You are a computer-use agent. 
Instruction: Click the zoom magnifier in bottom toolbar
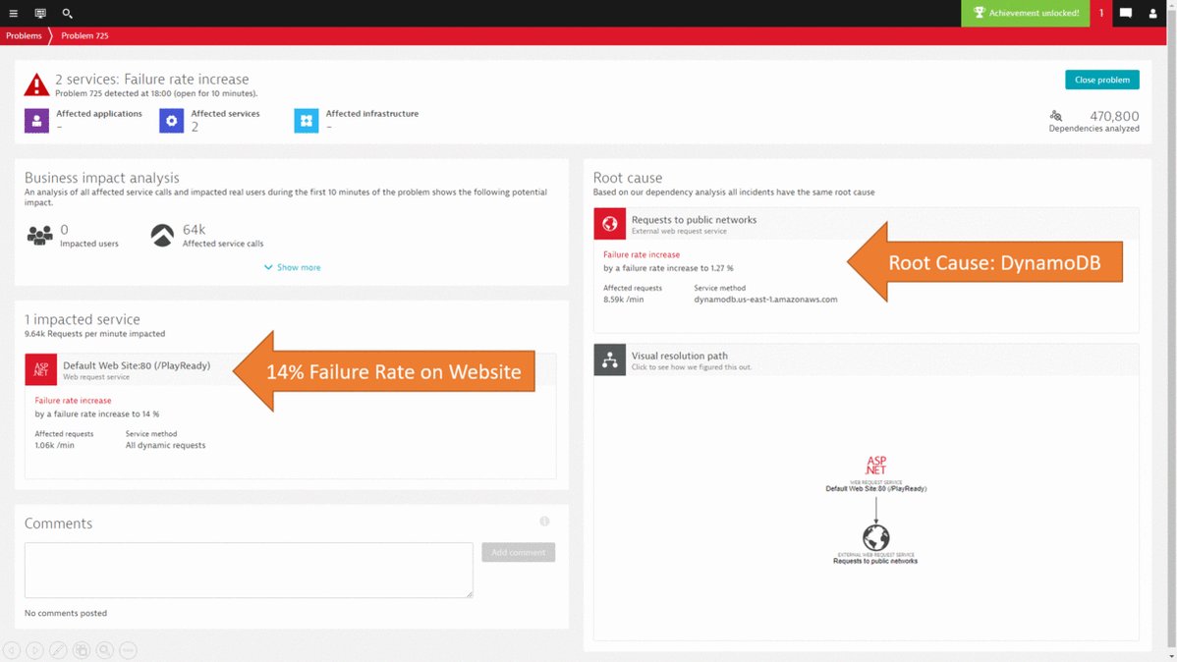(x=104, y=650)
